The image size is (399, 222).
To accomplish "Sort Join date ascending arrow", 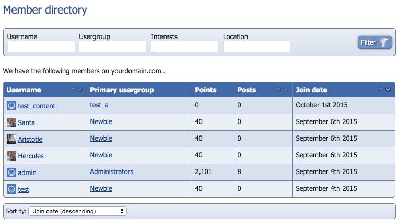I will 381,89.
